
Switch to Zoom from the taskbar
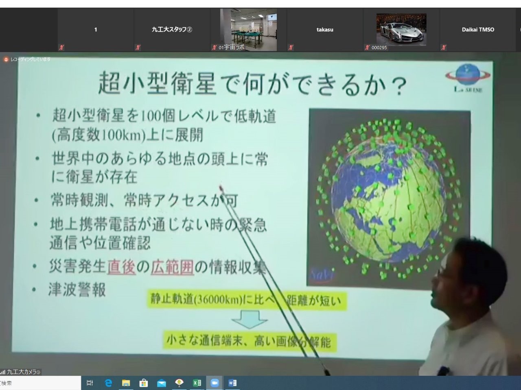(215, 383)
